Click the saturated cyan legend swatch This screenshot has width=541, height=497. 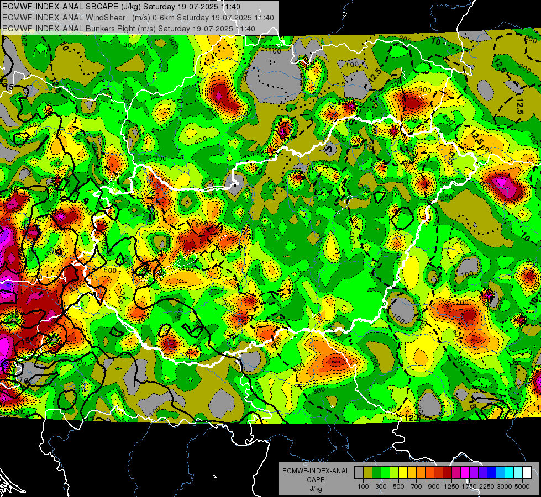510,473
